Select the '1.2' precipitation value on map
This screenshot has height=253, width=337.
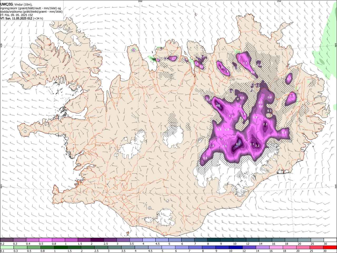(245, 64)
